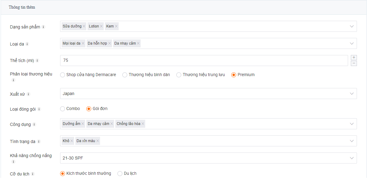Remove the Chống lão hóa tag
This screenshot has height=180, width=367.
143,124
